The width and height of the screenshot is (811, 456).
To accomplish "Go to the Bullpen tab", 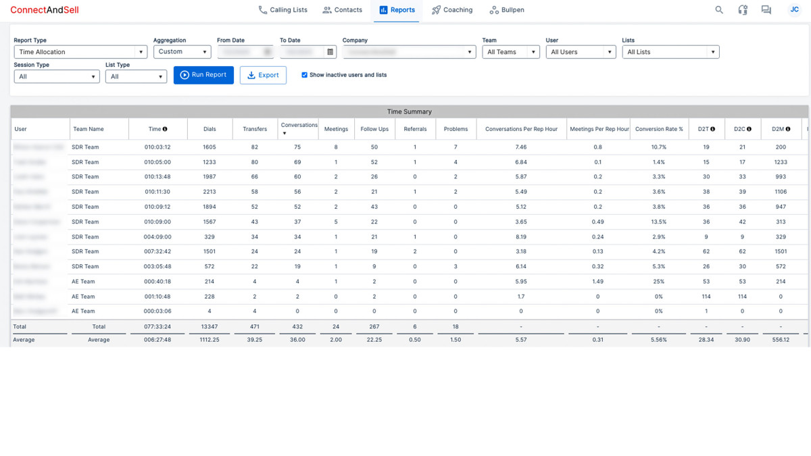I will (x=507, y=10).
